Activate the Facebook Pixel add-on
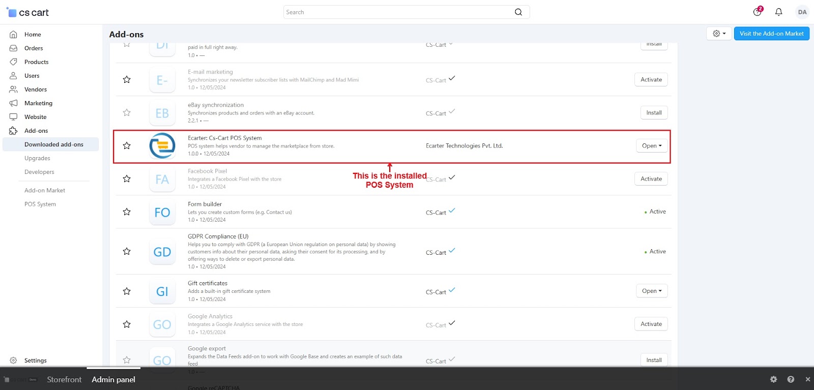814x390 pixels. click(x=651, y=179)
